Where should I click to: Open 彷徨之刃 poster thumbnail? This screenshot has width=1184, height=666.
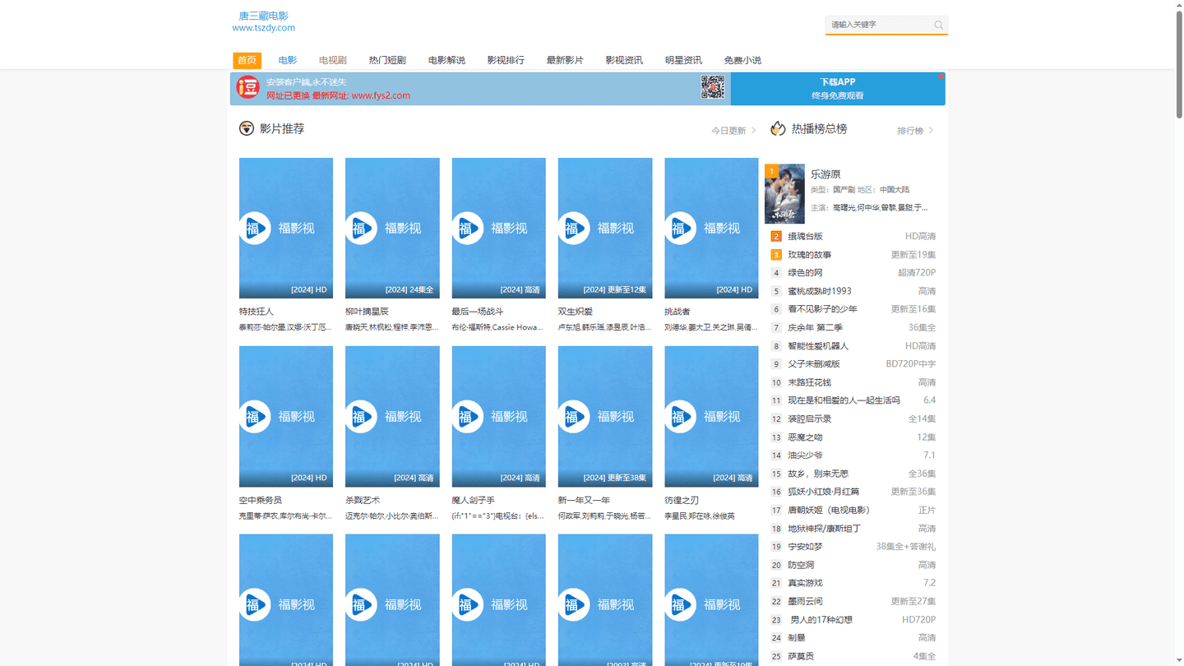[x=711, y=416]
